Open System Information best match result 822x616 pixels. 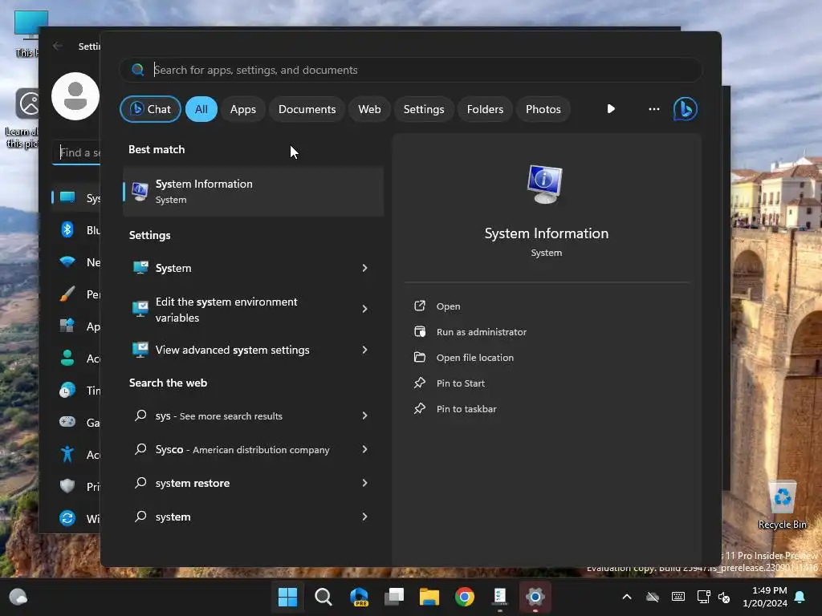pyautogui.click(x=253, y=191)
